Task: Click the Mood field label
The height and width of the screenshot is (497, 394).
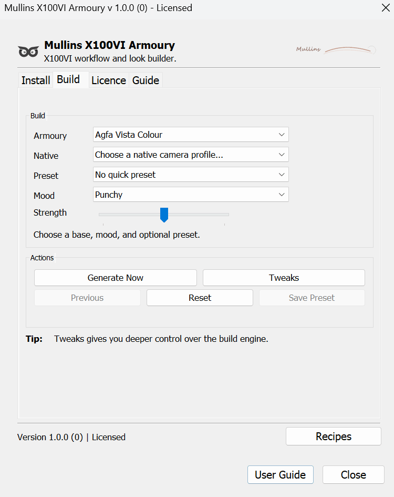Action: tap(44, 196)
